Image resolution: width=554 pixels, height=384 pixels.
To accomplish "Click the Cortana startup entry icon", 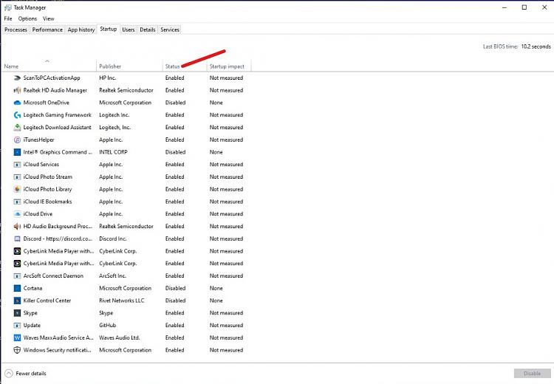I will coord(17,288).
